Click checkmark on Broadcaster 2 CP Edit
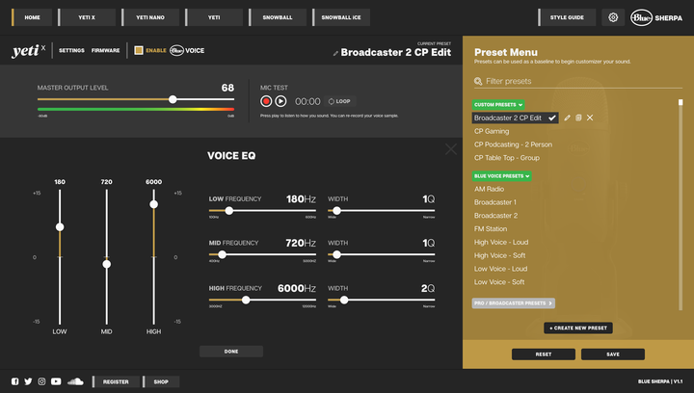The width and height of the screenshot is (694, 393). (552, 118)
